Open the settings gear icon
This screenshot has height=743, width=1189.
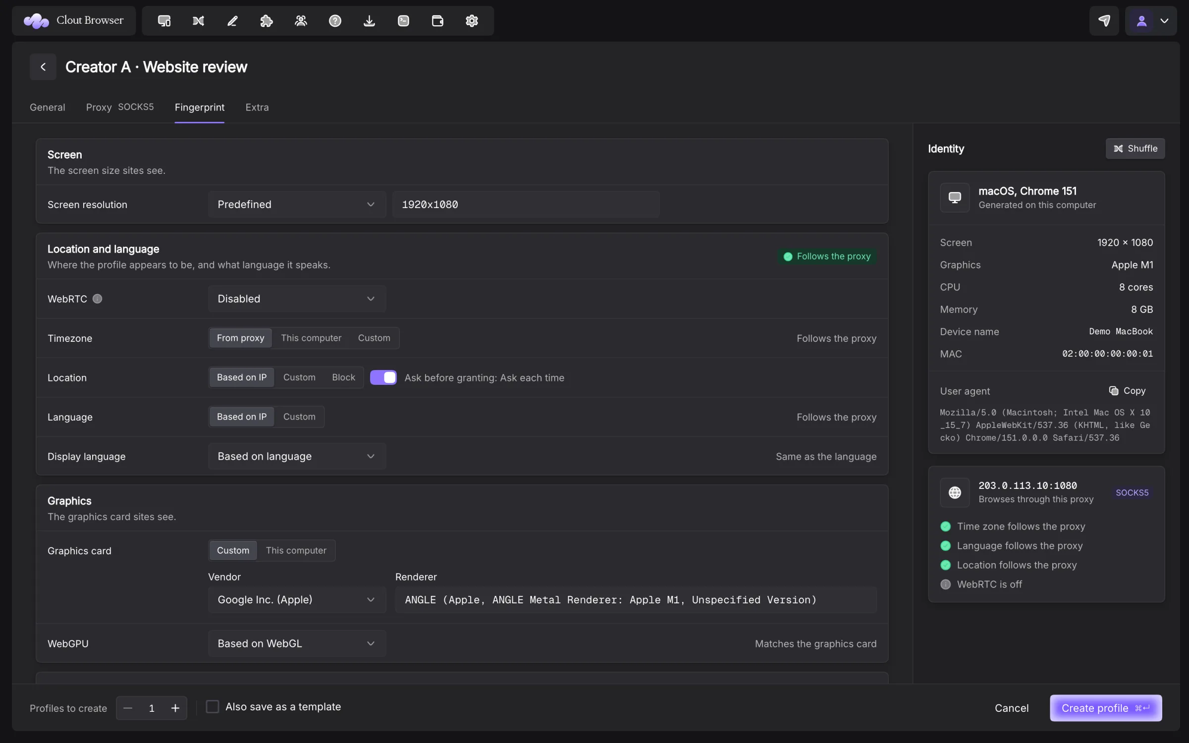(x=472, y=21)
